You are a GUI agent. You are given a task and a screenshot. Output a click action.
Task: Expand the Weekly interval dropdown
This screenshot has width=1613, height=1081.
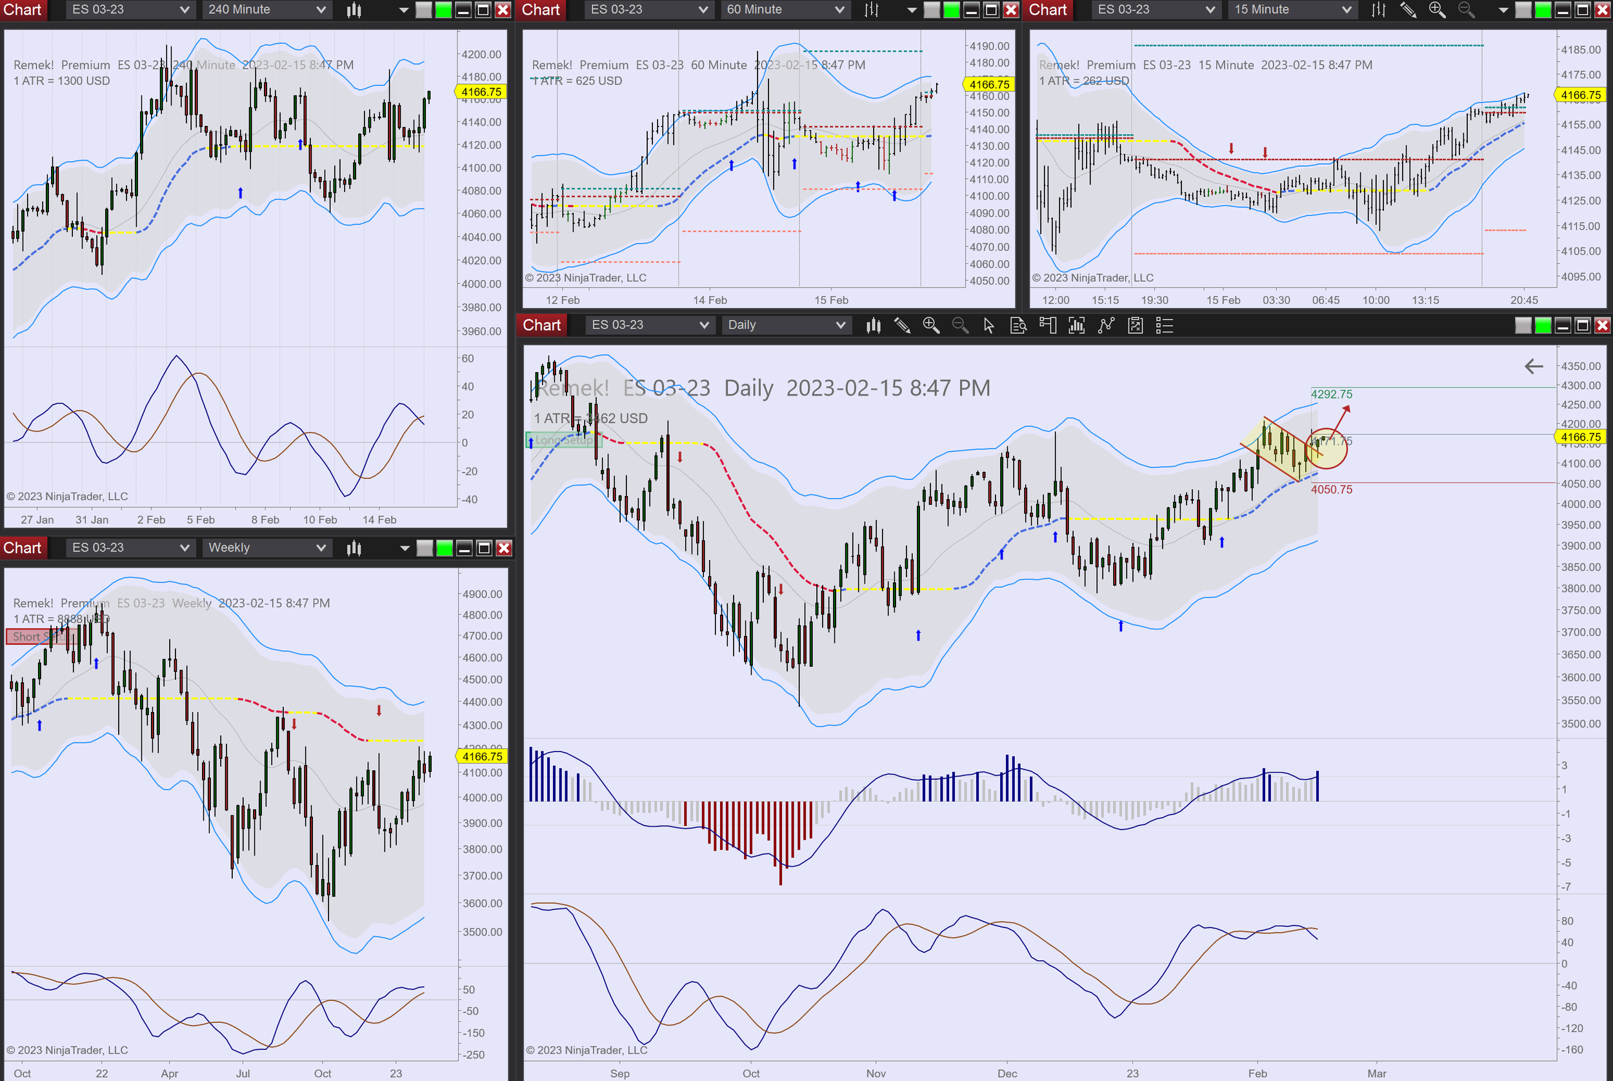pyautogui.click(x=266, y=548)
